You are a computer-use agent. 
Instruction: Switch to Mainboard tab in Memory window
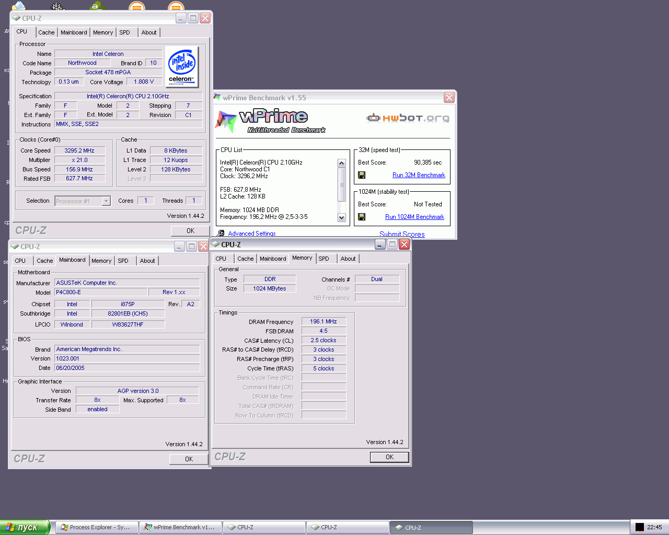[273, 259]
